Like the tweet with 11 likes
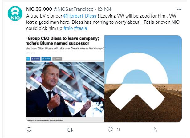The height and width of the screenshot is (138, 190). click(110, 130)
